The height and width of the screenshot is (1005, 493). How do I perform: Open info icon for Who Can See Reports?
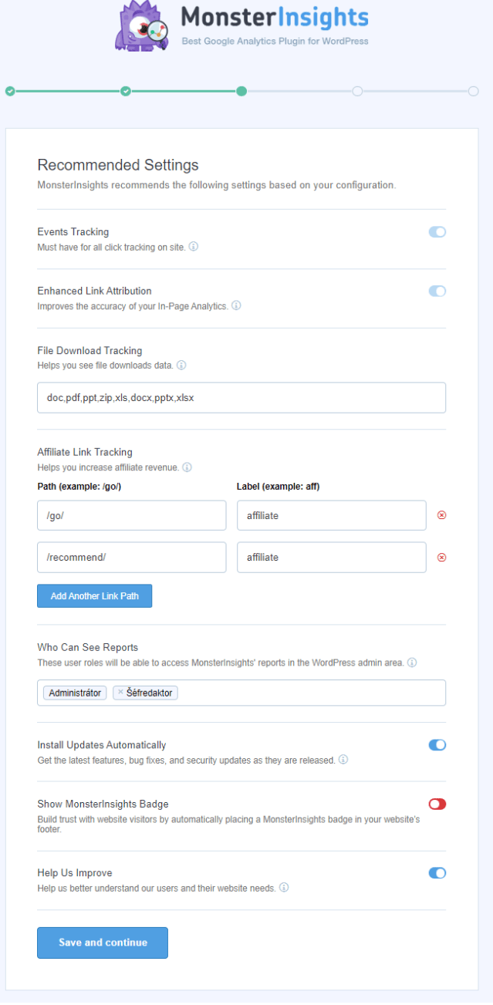[x=412, y=663]
